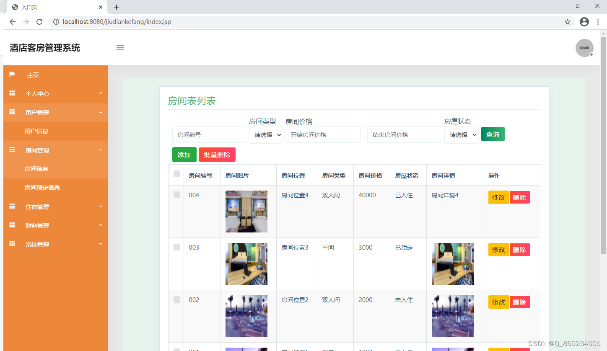Reload the page with the refresh icon

click(39, 22)
